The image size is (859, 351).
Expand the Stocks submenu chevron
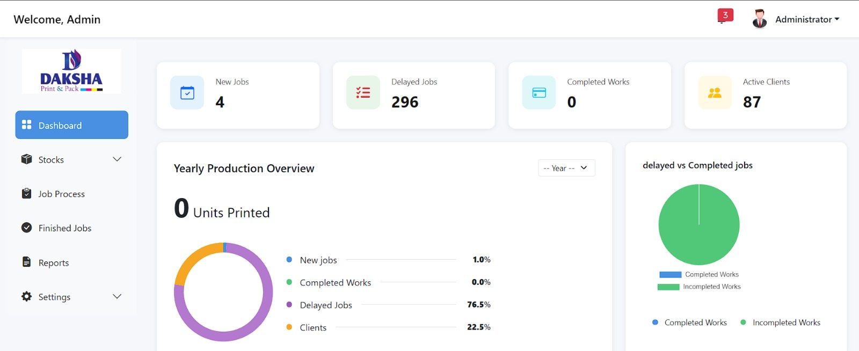point(117,159)
